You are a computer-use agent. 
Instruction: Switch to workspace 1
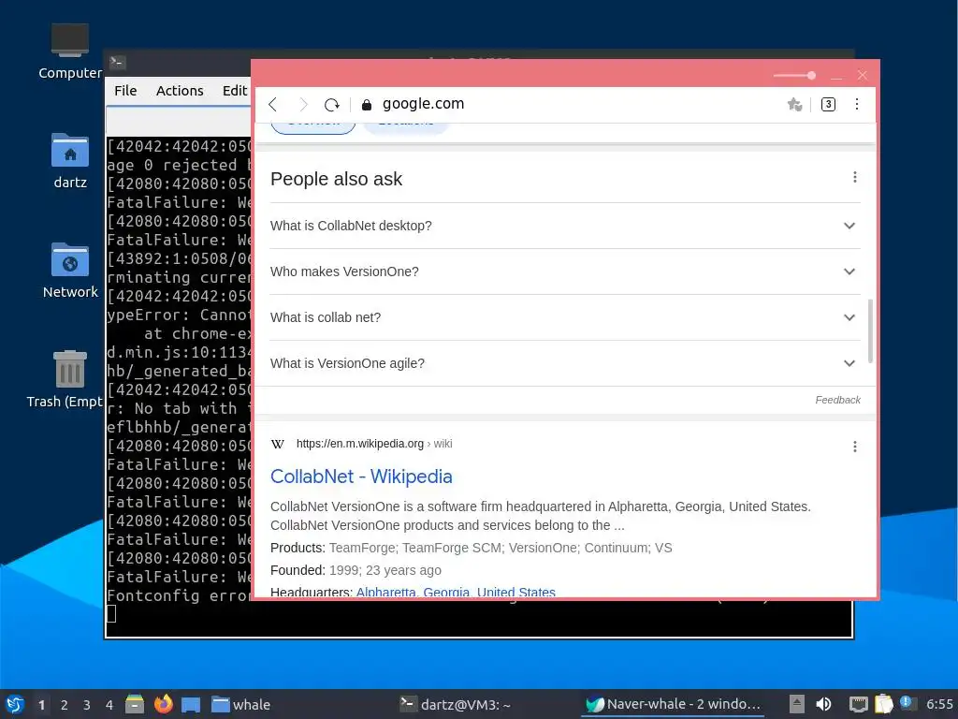click(41, 705)
